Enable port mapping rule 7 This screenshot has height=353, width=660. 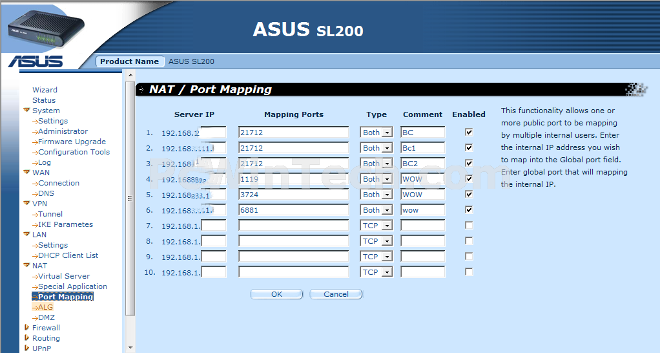(x=469, y=226)
